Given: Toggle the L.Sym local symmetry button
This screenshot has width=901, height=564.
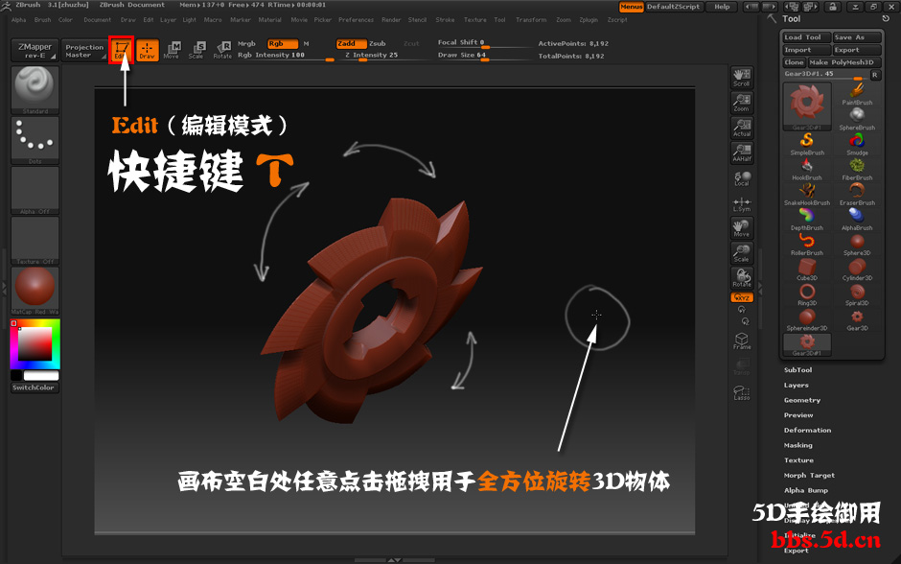Looking at the screenshot, I should pos(742,203).
